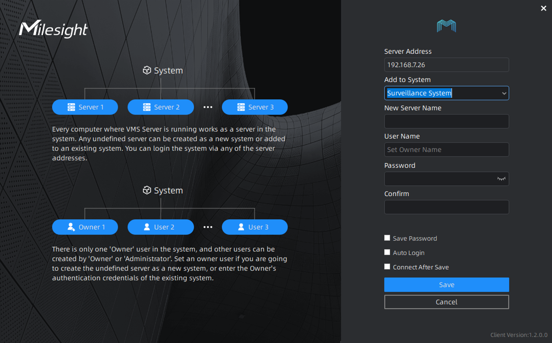The height and width of the screenshot is (343, 552).
Task: Click the 'New Server Name' label
Action: 413,108
